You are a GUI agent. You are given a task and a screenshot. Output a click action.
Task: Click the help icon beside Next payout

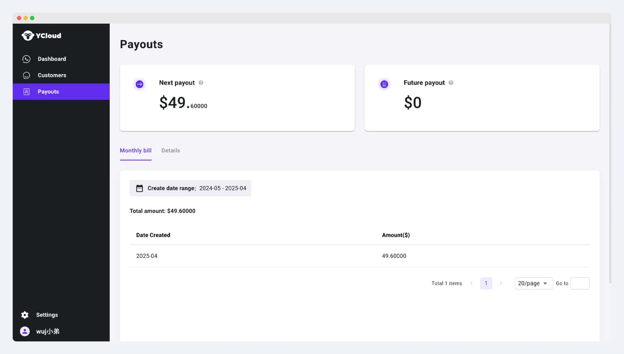pyautogui.click(x=201, y=83)
